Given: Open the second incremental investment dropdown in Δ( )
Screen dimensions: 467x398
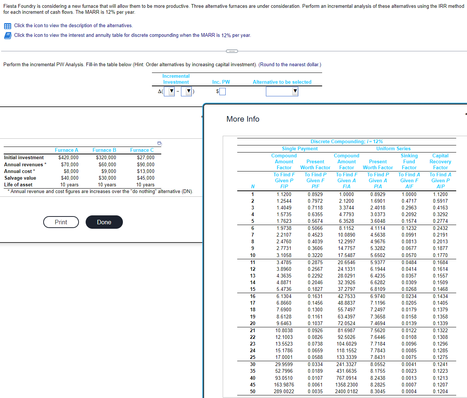Looking at the screenshot, I should click(x=186, y=91).
